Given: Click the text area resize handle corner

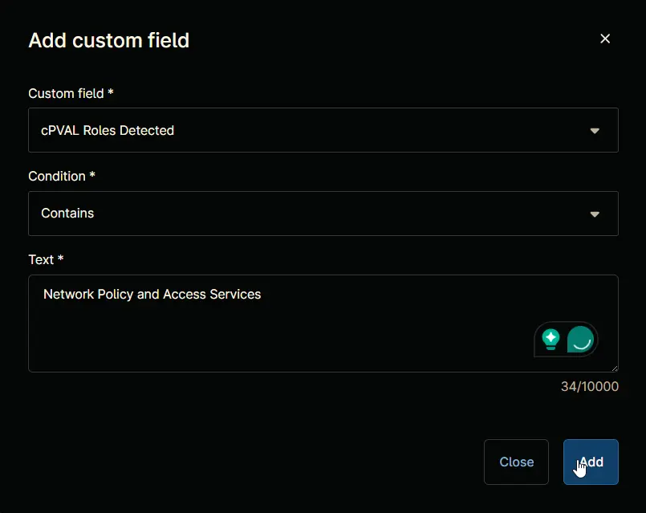Looking at the screenshot, I should click(615, 368).
